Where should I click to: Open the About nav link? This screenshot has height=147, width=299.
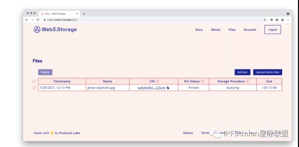tap(216, 30)
